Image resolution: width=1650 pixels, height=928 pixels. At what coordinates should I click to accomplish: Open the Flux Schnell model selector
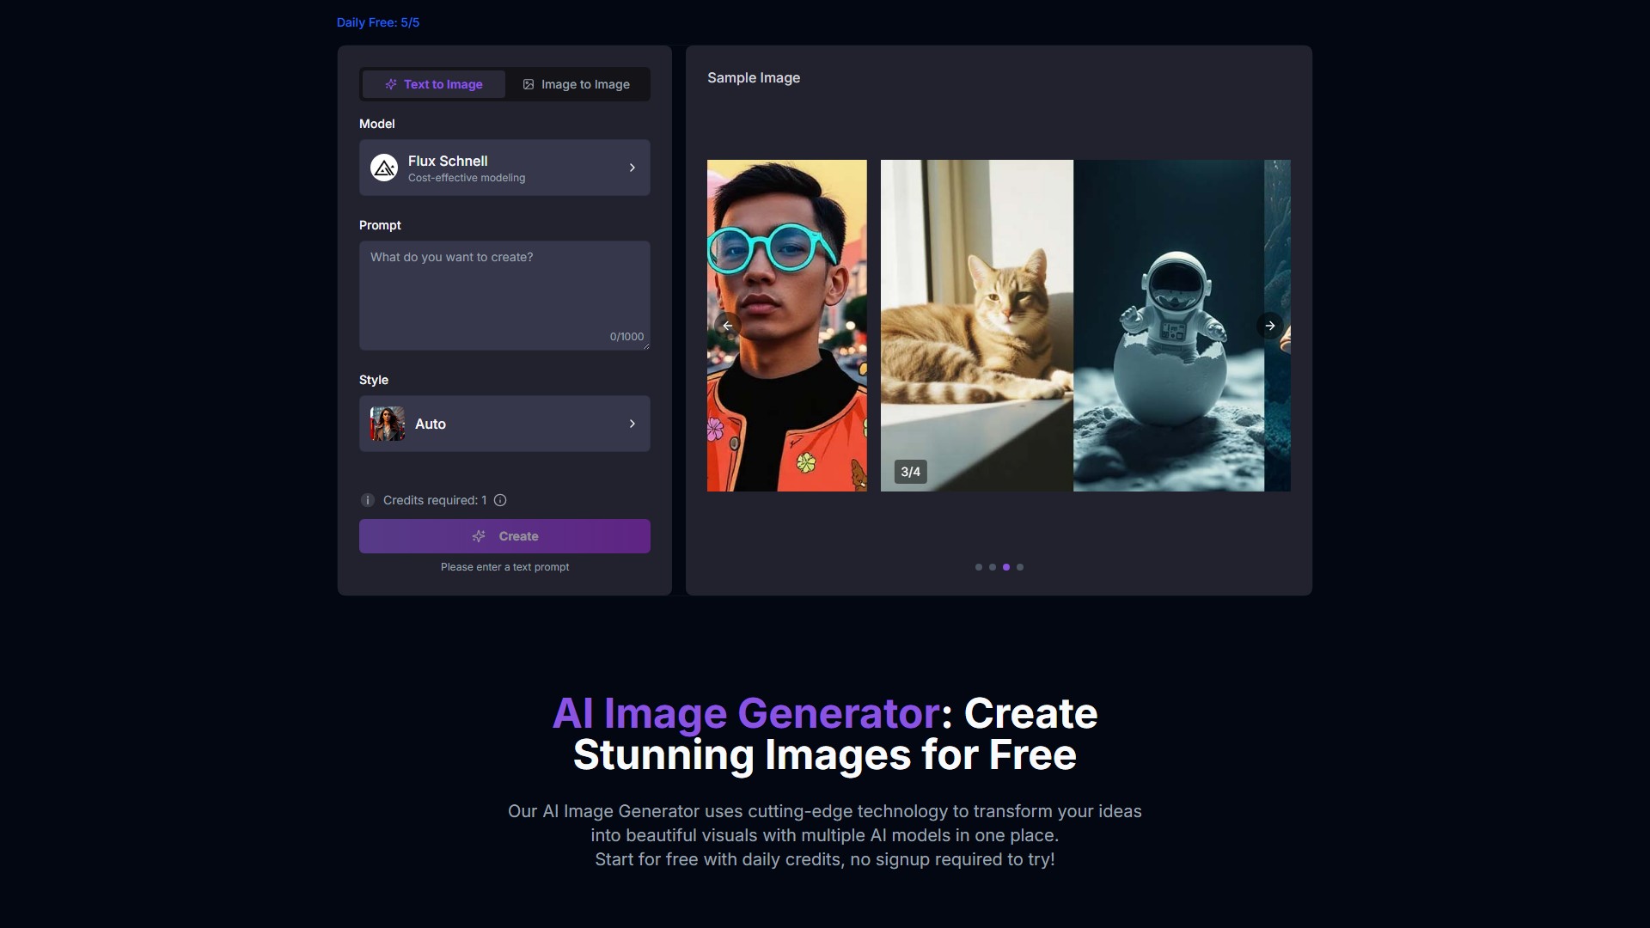[504, 168]
